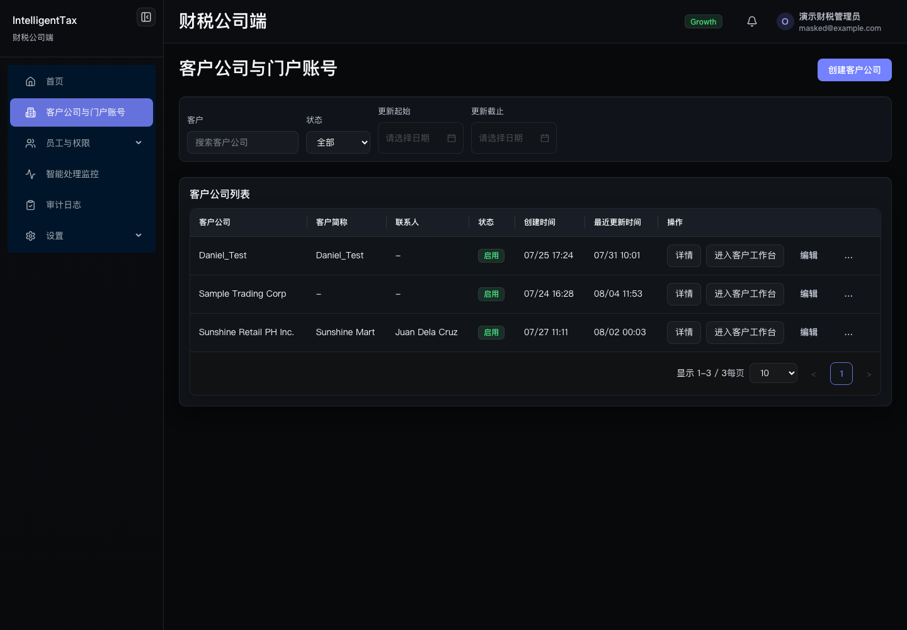This screenshot has height=630, width=907.
Task: Click 编辑 for Sample Trading Corp
Action: (809, 294)
